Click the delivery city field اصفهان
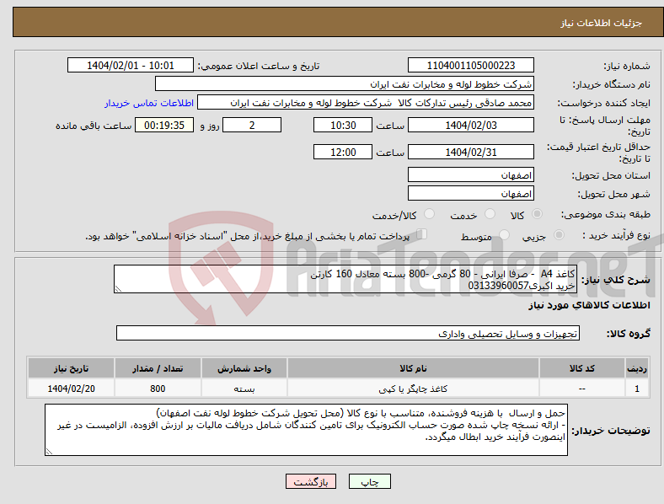The width and height of the screenshot is (664, 504). click(471, 193)
